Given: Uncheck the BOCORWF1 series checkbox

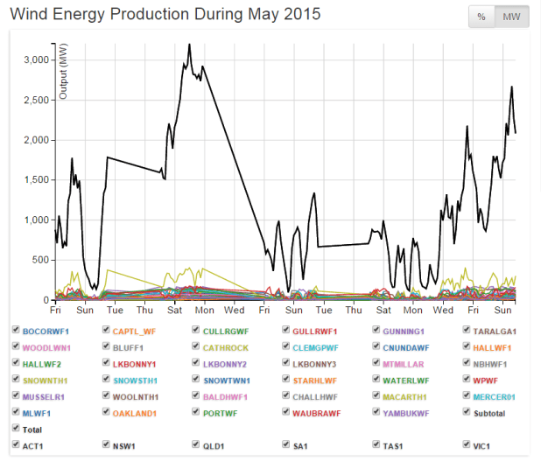Looking at the screenshot, I should [x=16, y=331].
